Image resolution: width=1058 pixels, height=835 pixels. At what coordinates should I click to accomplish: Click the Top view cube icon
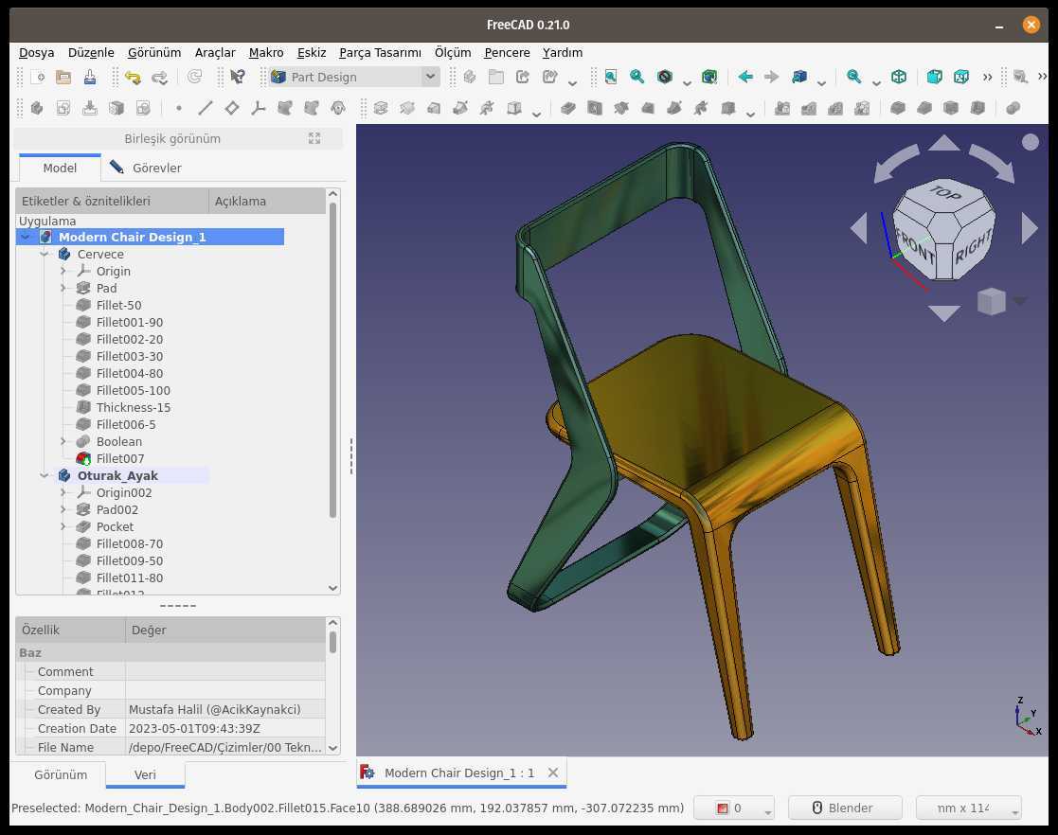961,77
